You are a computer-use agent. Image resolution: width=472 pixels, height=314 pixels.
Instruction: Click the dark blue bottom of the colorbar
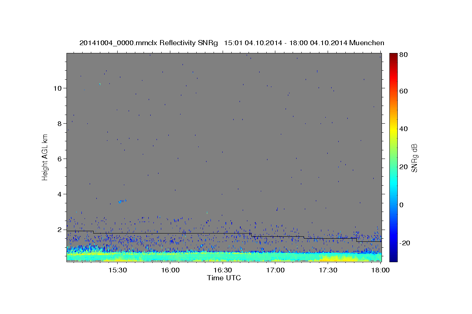(x=393, y=257)
